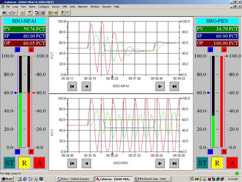Open the Configure menu

(x=44, y=7)
